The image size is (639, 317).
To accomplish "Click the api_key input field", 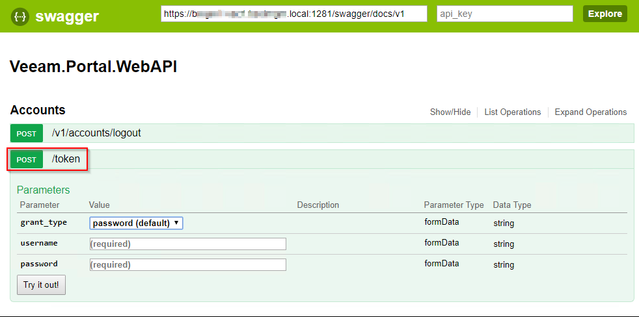I will pyautogui.click(x=505, y=14).
